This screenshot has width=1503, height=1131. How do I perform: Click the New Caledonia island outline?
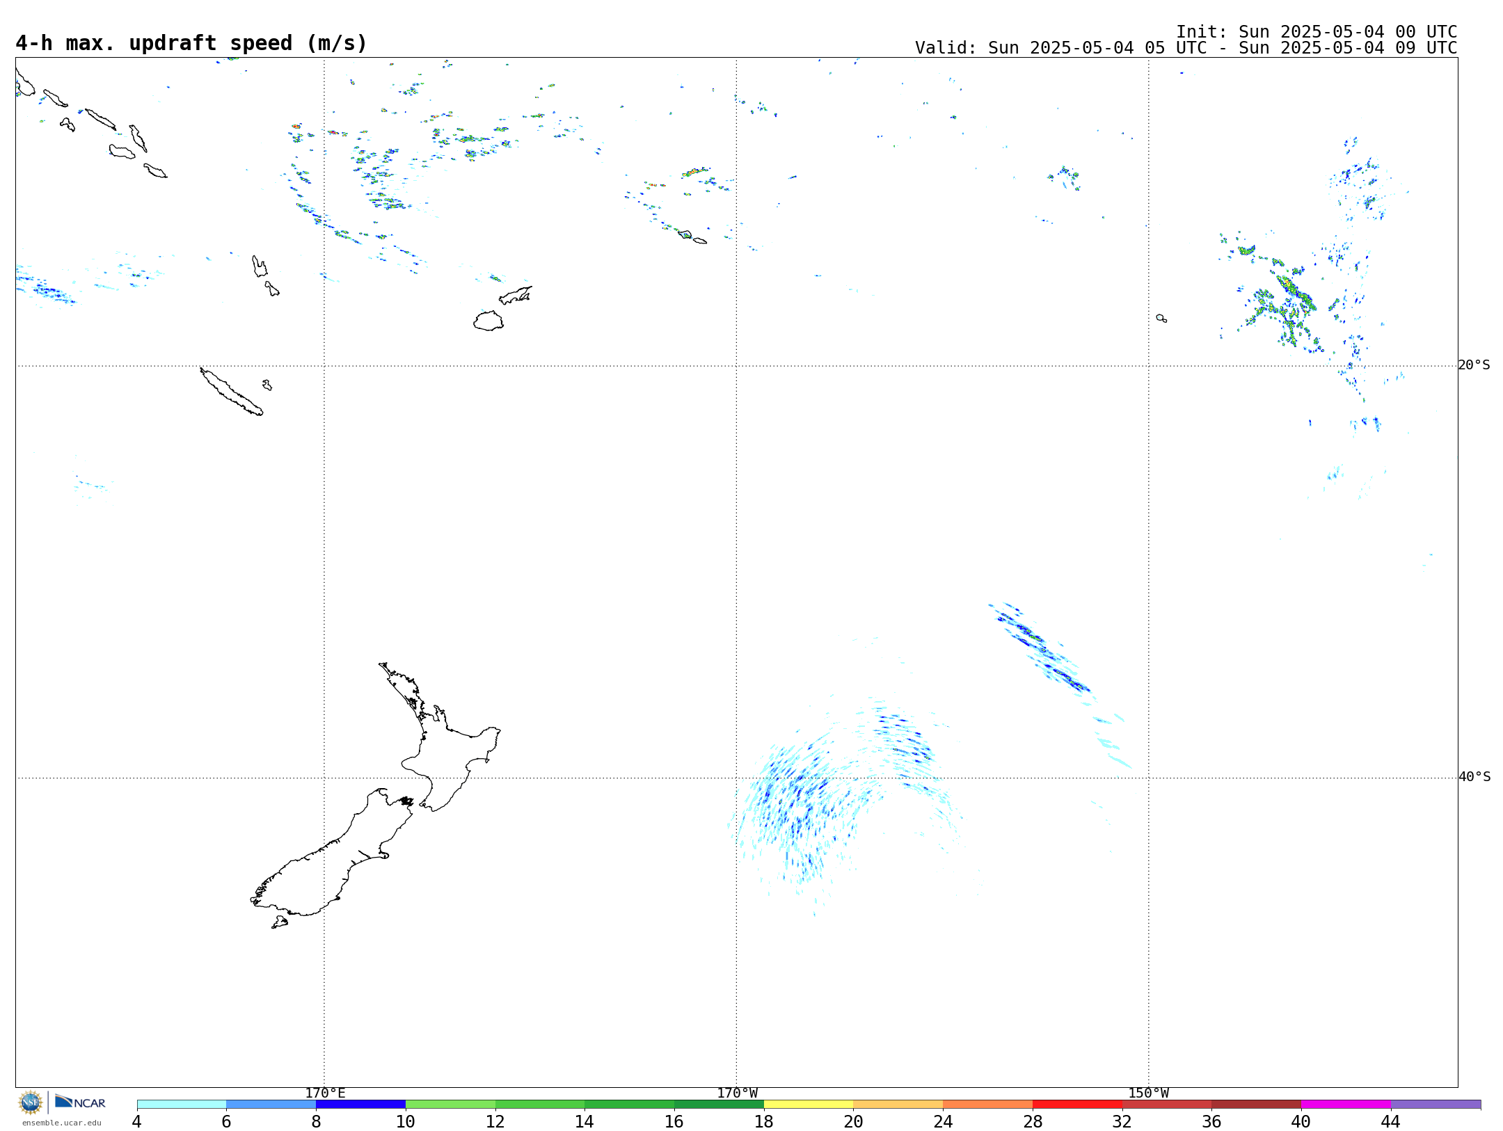231,392
